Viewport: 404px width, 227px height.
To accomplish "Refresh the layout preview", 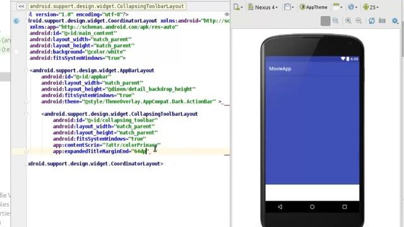I will tap(371, 21).
